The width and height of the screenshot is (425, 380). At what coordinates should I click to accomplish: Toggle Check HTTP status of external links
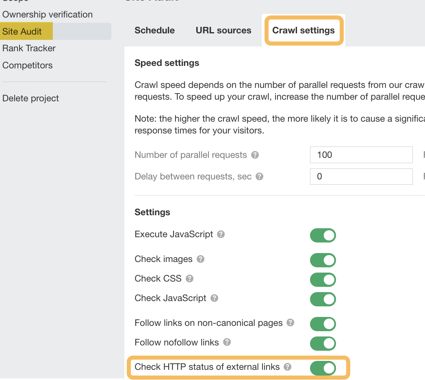323,368
